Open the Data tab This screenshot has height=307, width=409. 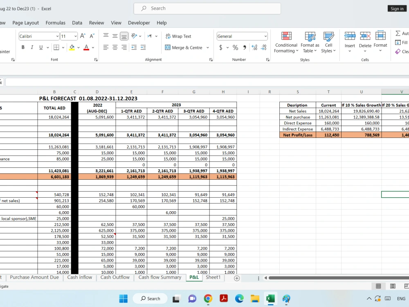(77, 23)
